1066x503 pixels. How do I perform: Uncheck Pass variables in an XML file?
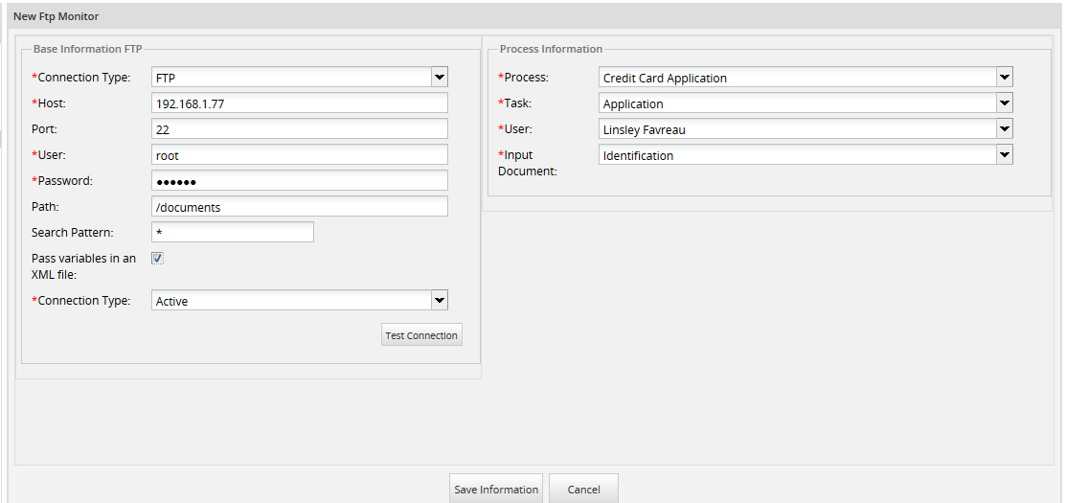coord(158,258)
